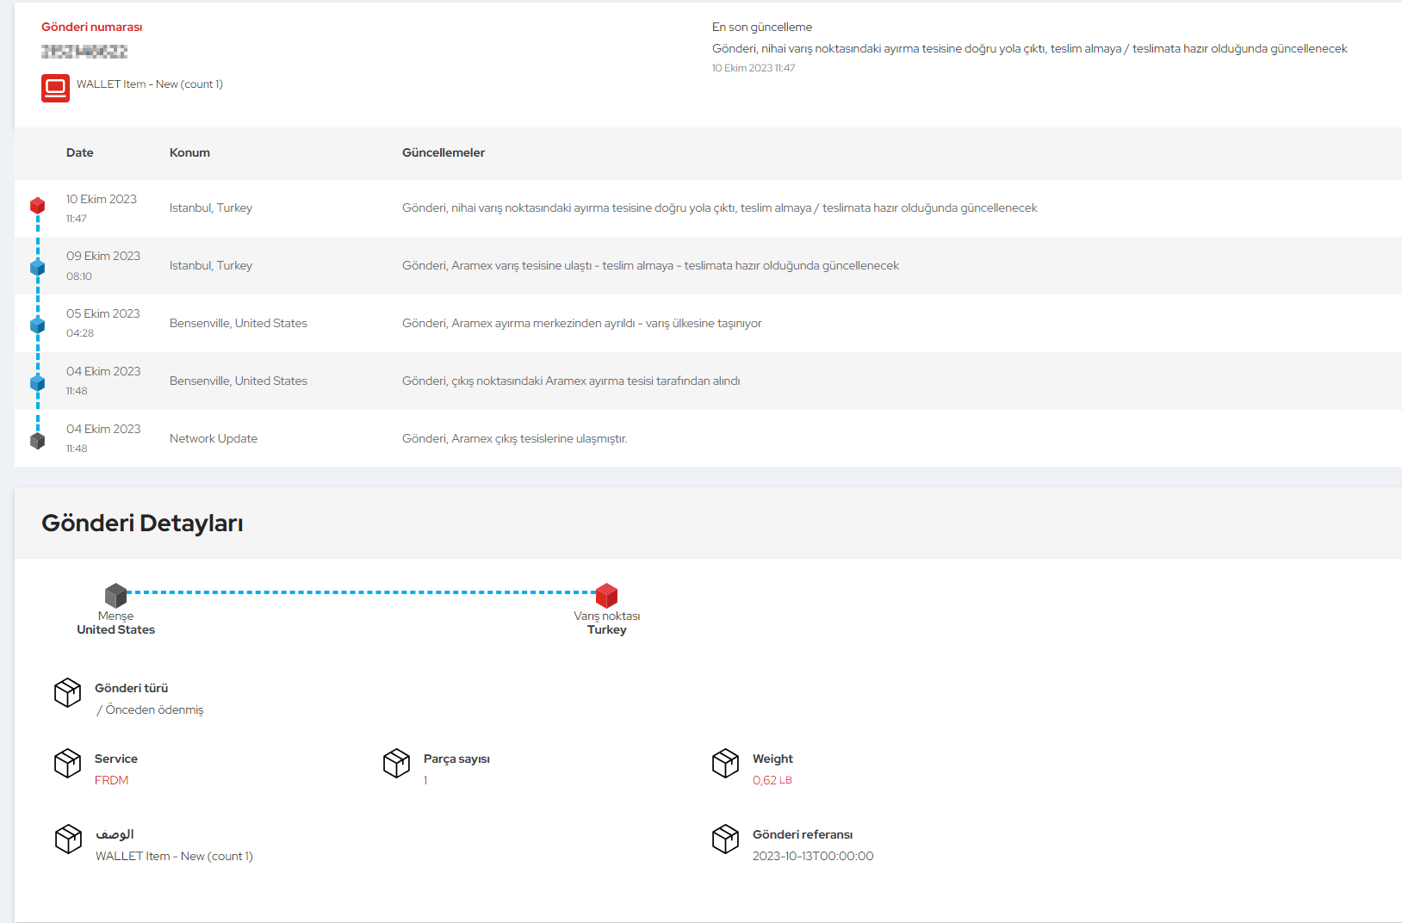Click the Date column header
The height and width of the screenshot is (923, 1402).
(x=80, y=152)
